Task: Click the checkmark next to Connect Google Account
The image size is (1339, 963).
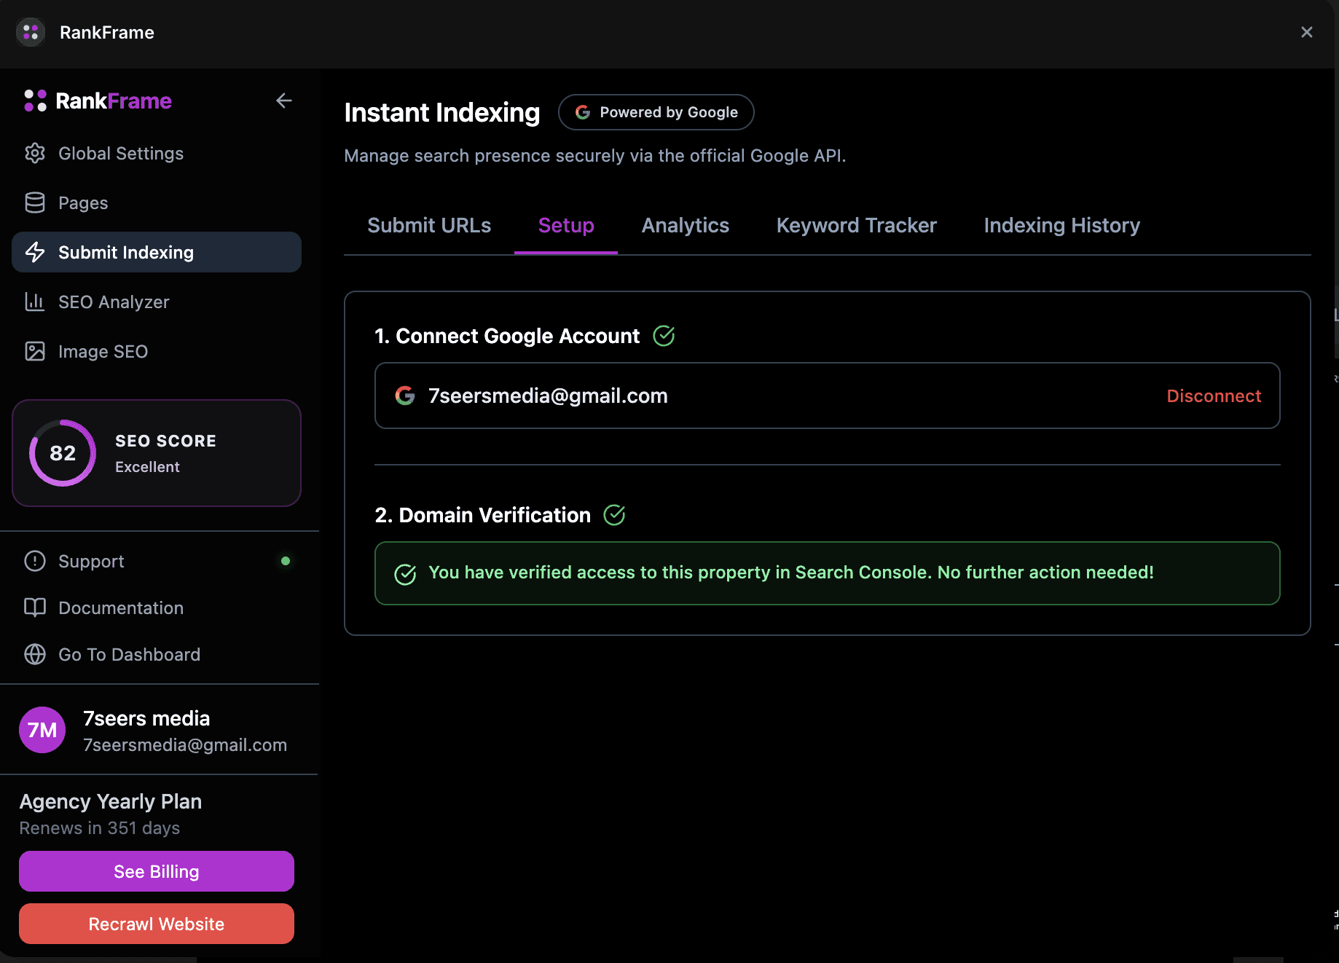Action: (x=664, y=336)
